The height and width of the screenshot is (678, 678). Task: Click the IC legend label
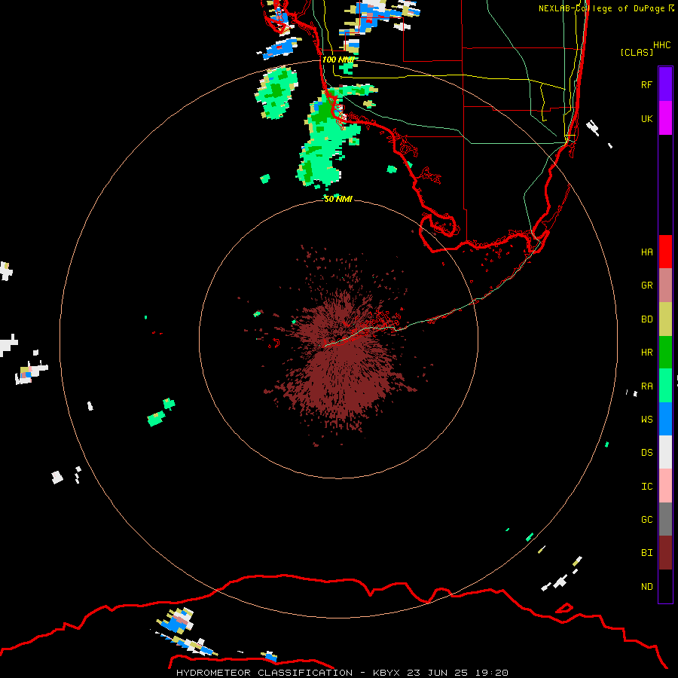646,486
